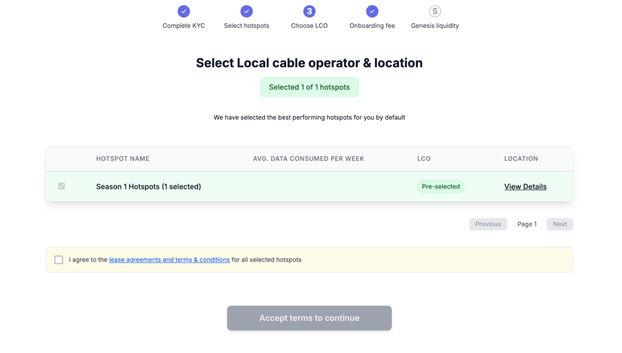The height and width of the screenshot is (353, 622).
Task: Select the step 5 Genesis liquidity circle
Action: (435, 11)
